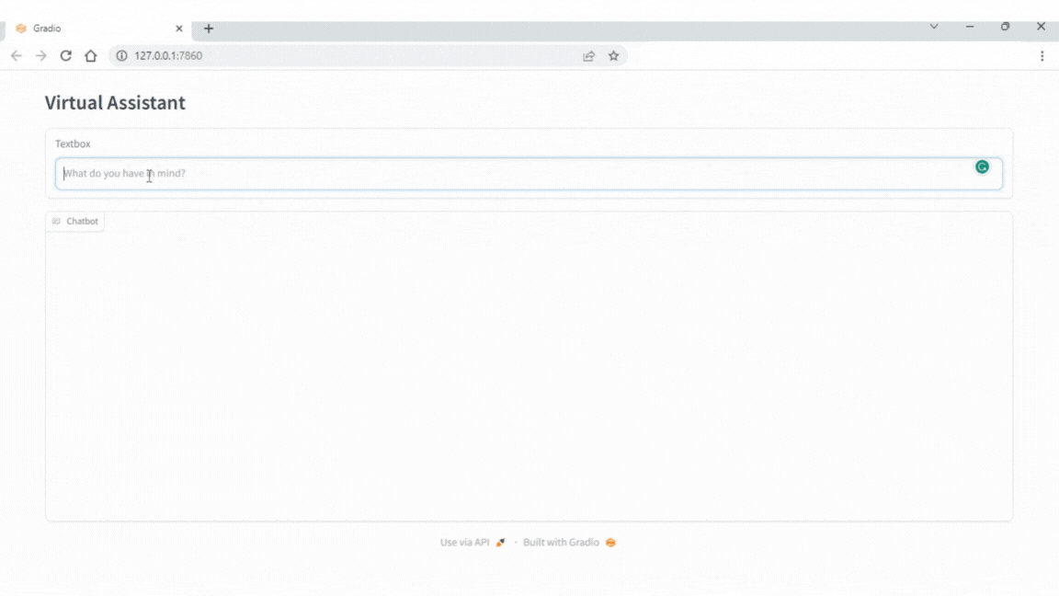The height and width of the screenshot is (596, 1059).
Task: Go to the home page icon
Action: click(x=90, y=56)
